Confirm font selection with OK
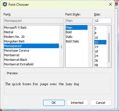Image resolution: width=119 pixels, height=111 pixels. coord(54,103)
